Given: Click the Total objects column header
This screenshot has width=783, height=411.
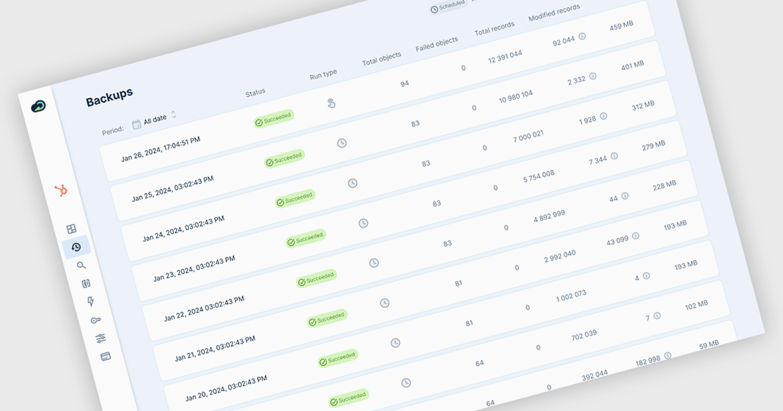Looking at the screenshot, I should click(x=382, y=58).
